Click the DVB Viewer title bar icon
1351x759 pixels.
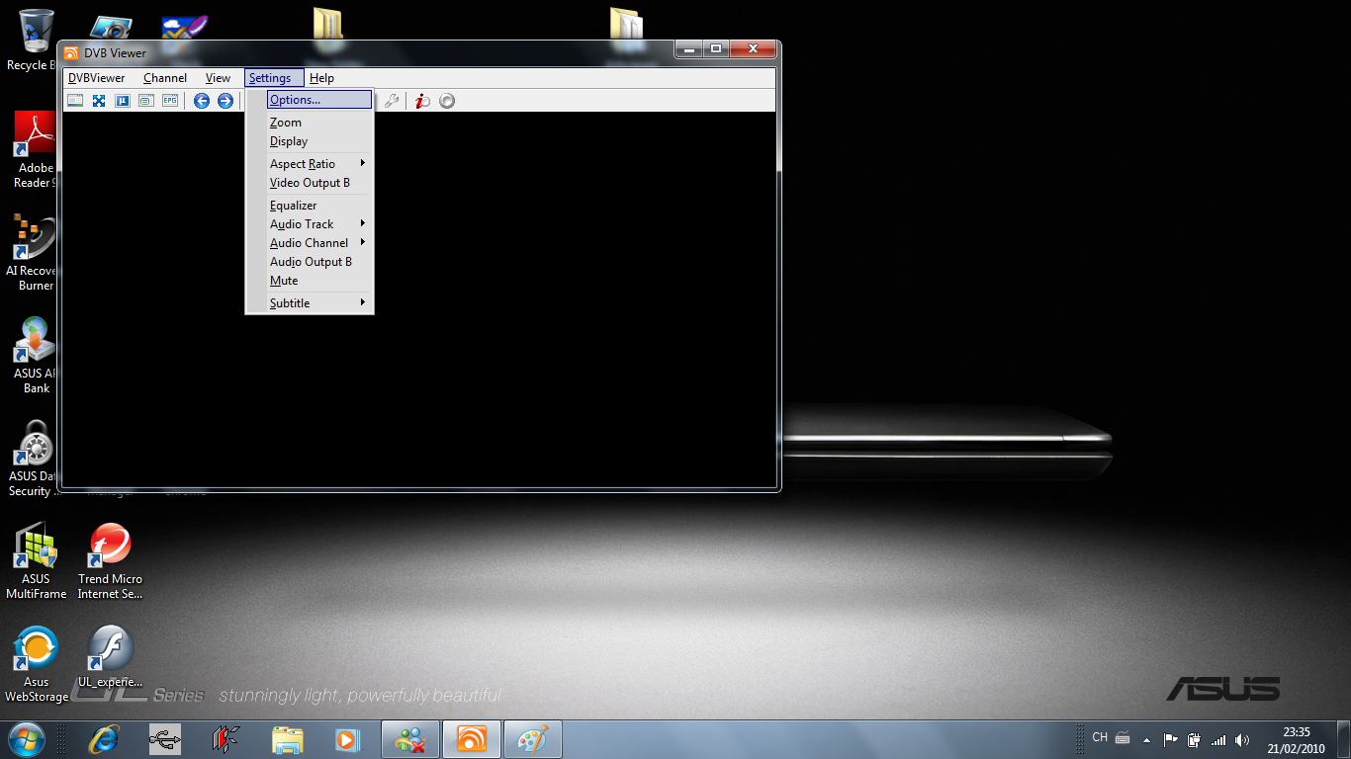pyautogui.click(x=71, y=53)
